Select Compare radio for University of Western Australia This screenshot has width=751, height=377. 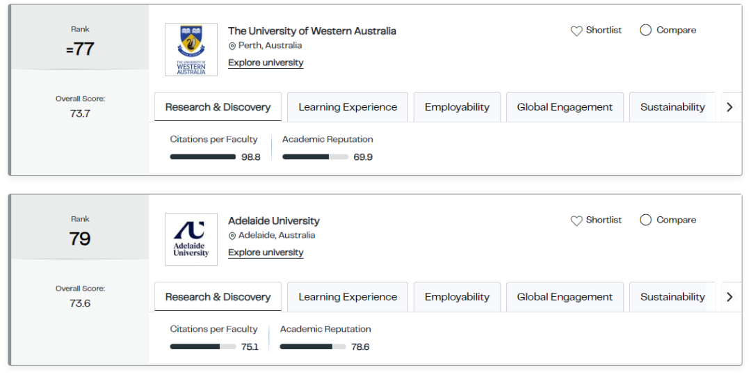(x=645, y=30)
